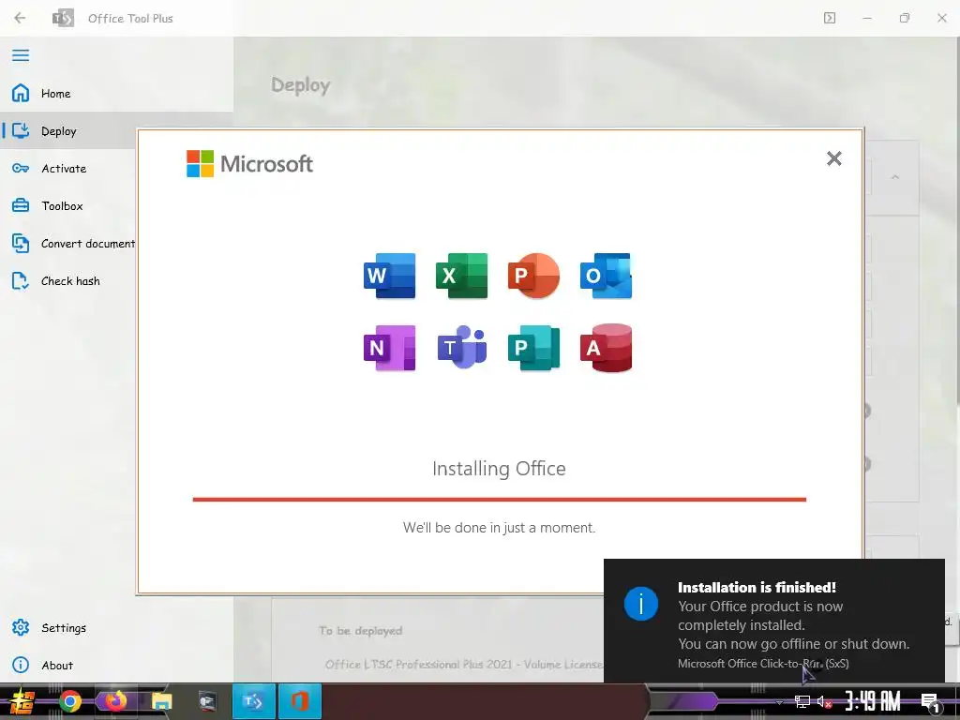Click the Installation is finished notification
This screenshot has height=720, width=960.
pyautogui.click(x=773, y=621)
